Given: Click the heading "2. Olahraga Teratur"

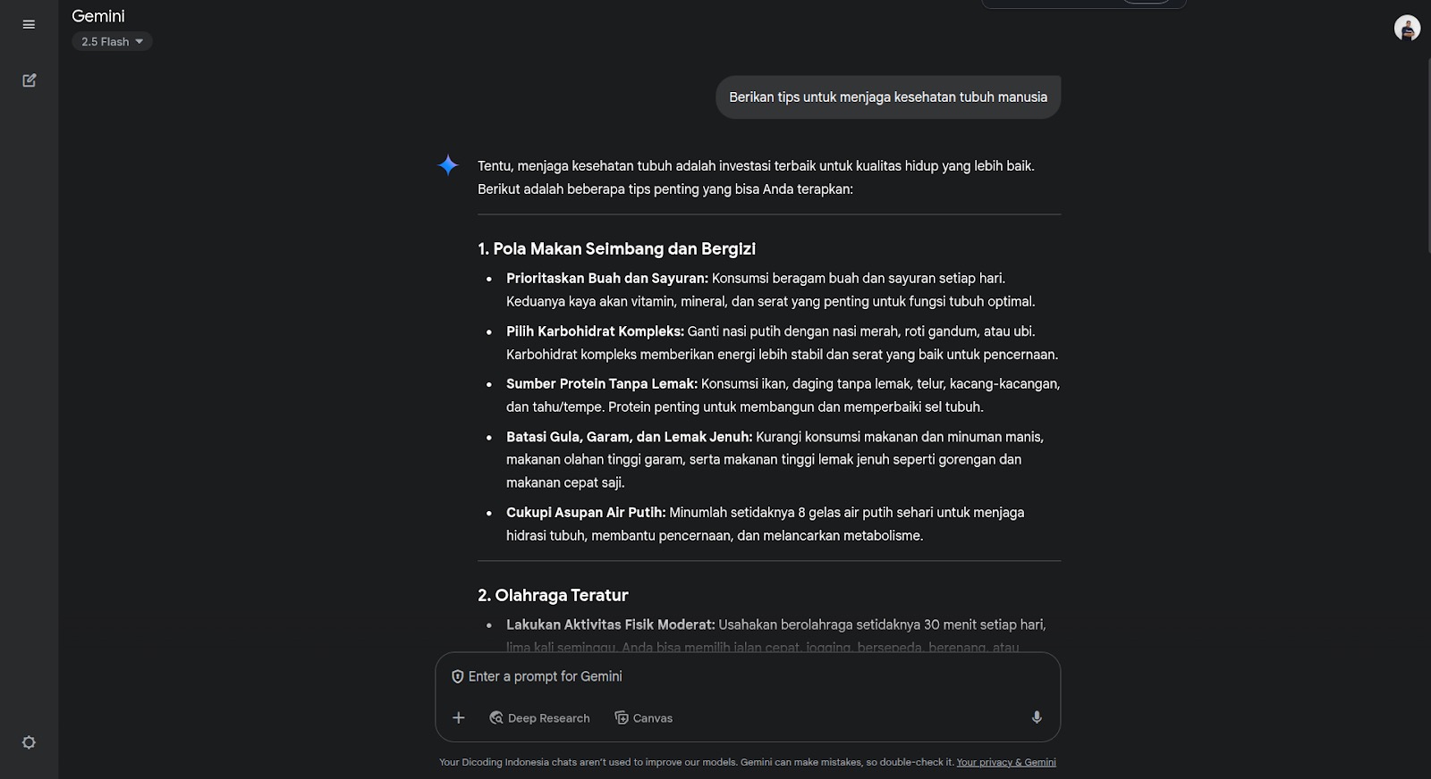Looking at the screenshot, I should coord(553,595).
